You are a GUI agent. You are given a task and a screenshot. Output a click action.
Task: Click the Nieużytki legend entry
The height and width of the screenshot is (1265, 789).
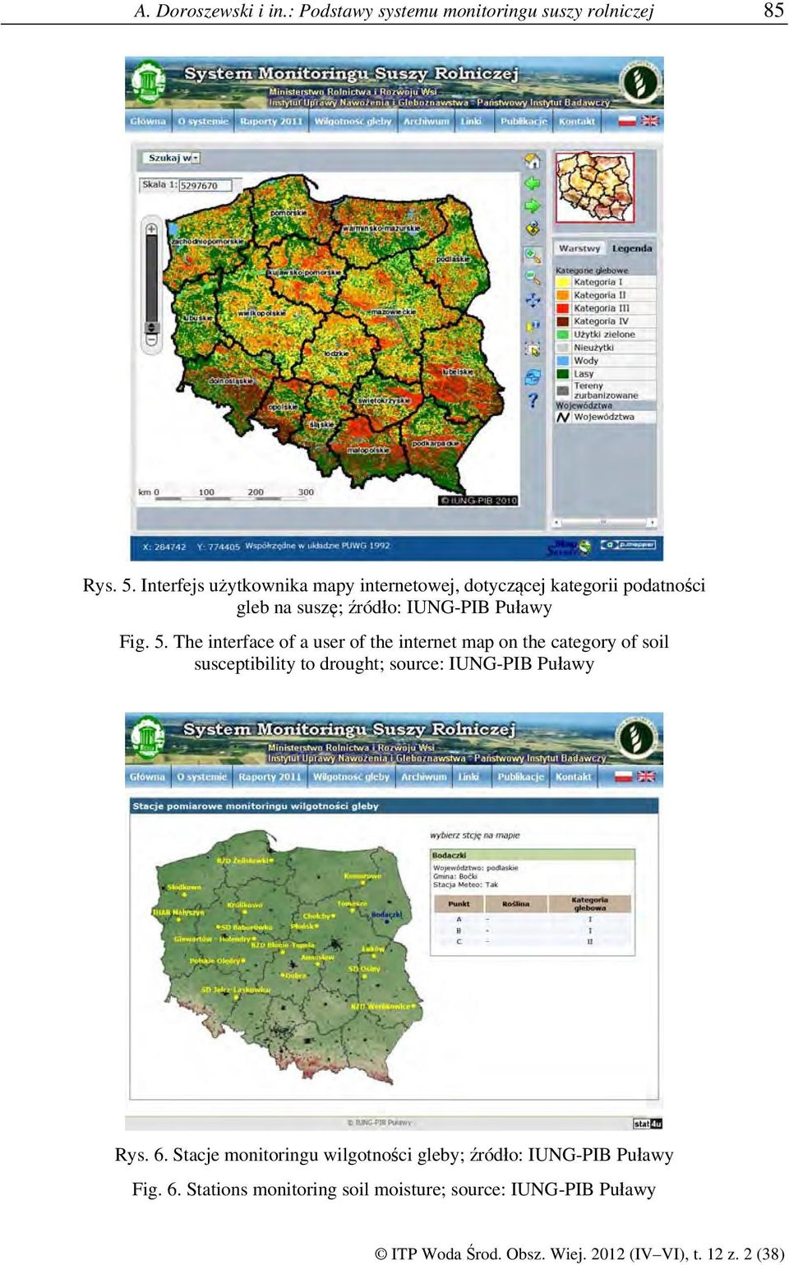click(x=605, y=348)
